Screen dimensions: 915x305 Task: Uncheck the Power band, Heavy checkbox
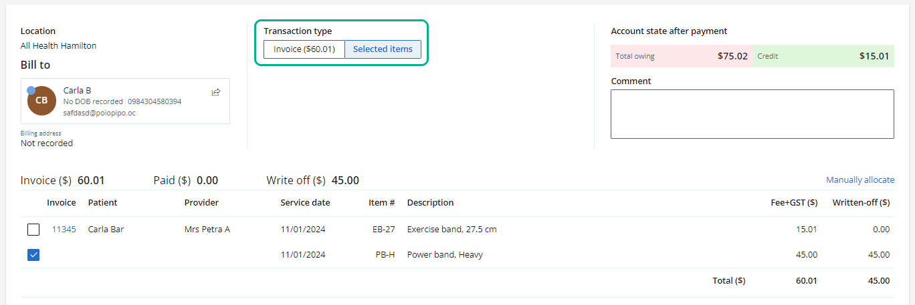33,255
